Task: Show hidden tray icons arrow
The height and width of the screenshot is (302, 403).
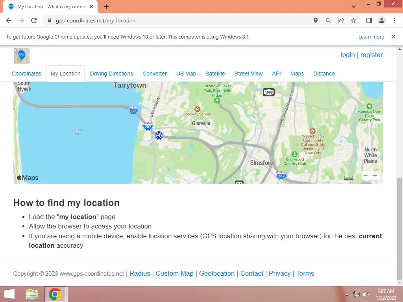Action: click(x=347, y=295)
